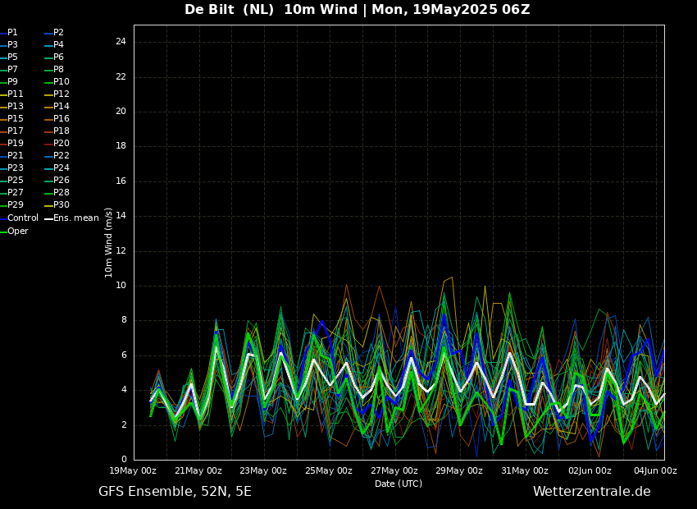The width and height of the screenshot is (697, 509).
Task: Select the Control legend entry
Action: (x=22, y=218)
